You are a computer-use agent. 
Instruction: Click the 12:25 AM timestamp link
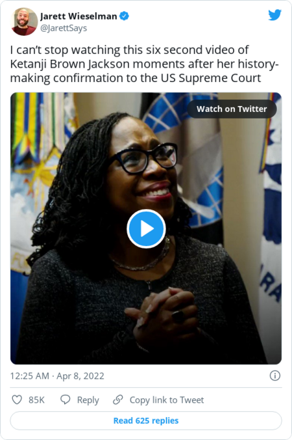pyautogui.click(x=30, y=376)
